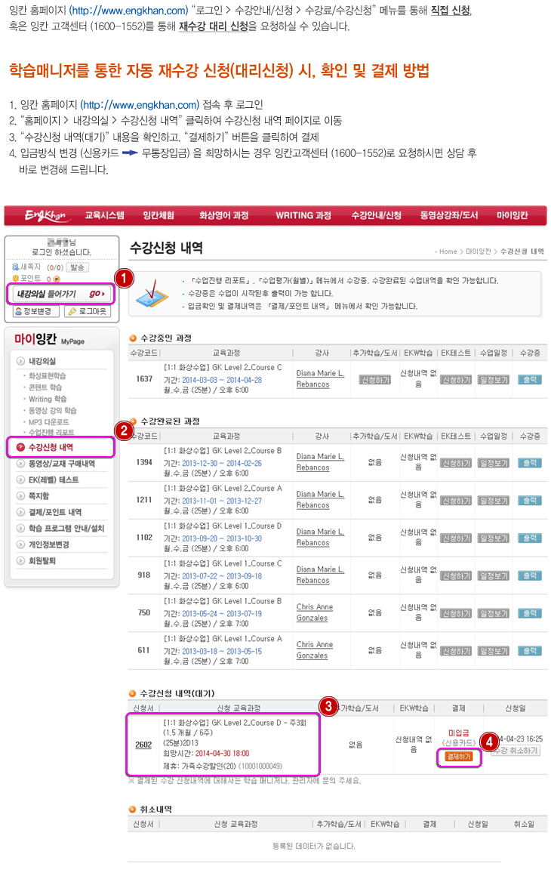Open 화상표현학습 in the sidebar
This screenshot has width=551, height=876.
pos(48,376)
